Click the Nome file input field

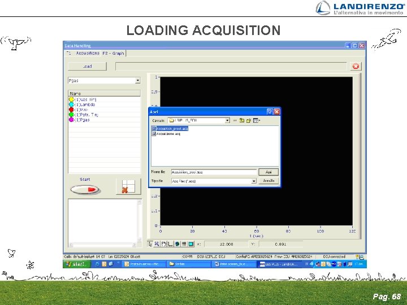tap(214, 172)
